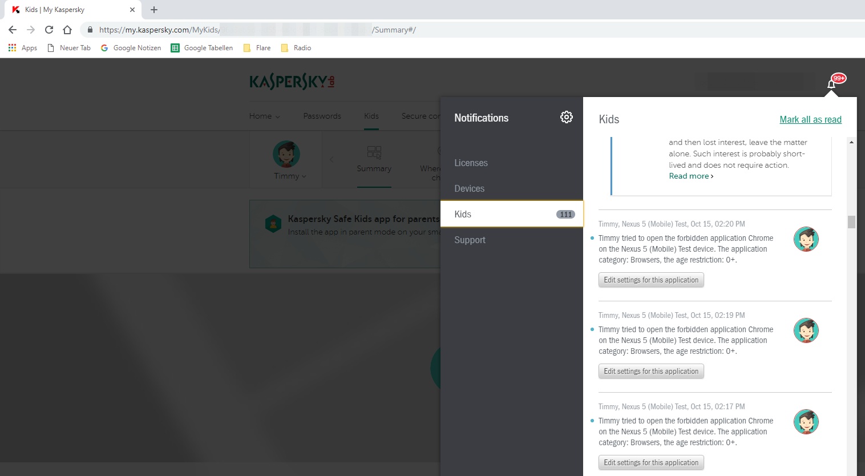Click the notification bell icon
The height and width of the screenshot is (476, 865).
pyautogui.click(x=831, y=84)
